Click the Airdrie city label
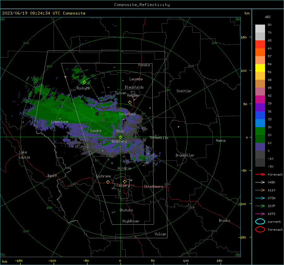Screen dimensions: 284x265 pos(124,168)
